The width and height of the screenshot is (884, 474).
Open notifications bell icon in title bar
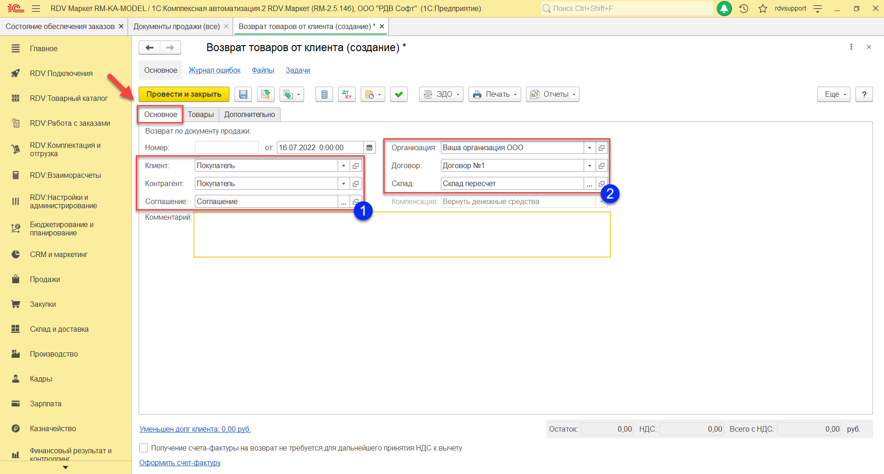[724, 8]
